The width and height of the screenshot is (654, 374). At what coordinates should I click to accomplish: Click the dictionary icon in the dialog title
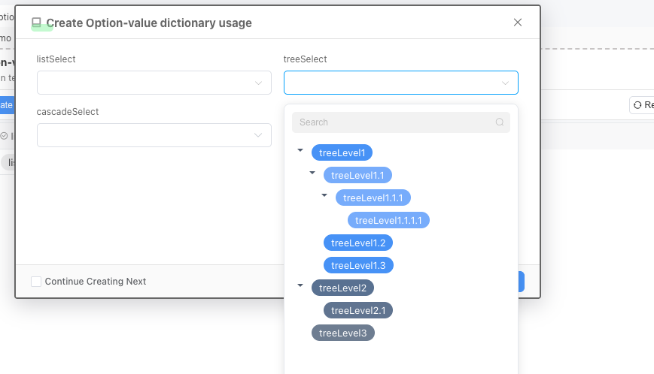(36, 23)
